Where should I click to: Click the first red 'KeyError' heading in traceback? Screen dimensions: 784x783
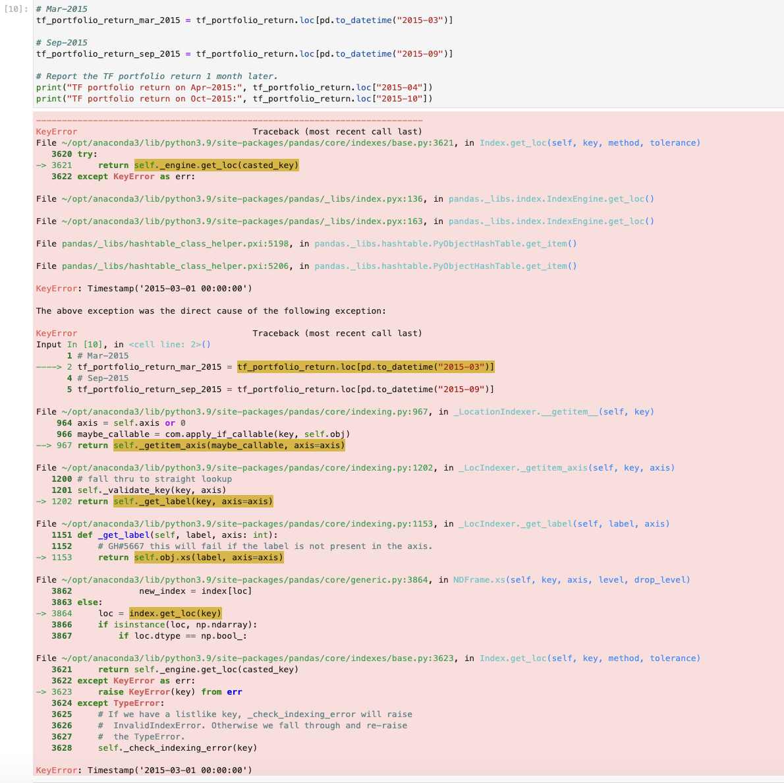[x=57, y=132]
